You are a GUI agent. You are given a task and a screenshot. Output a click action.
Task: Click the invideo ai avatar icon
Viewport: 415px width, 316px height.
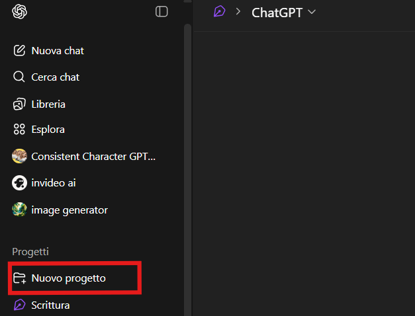[x=19, y=182]
